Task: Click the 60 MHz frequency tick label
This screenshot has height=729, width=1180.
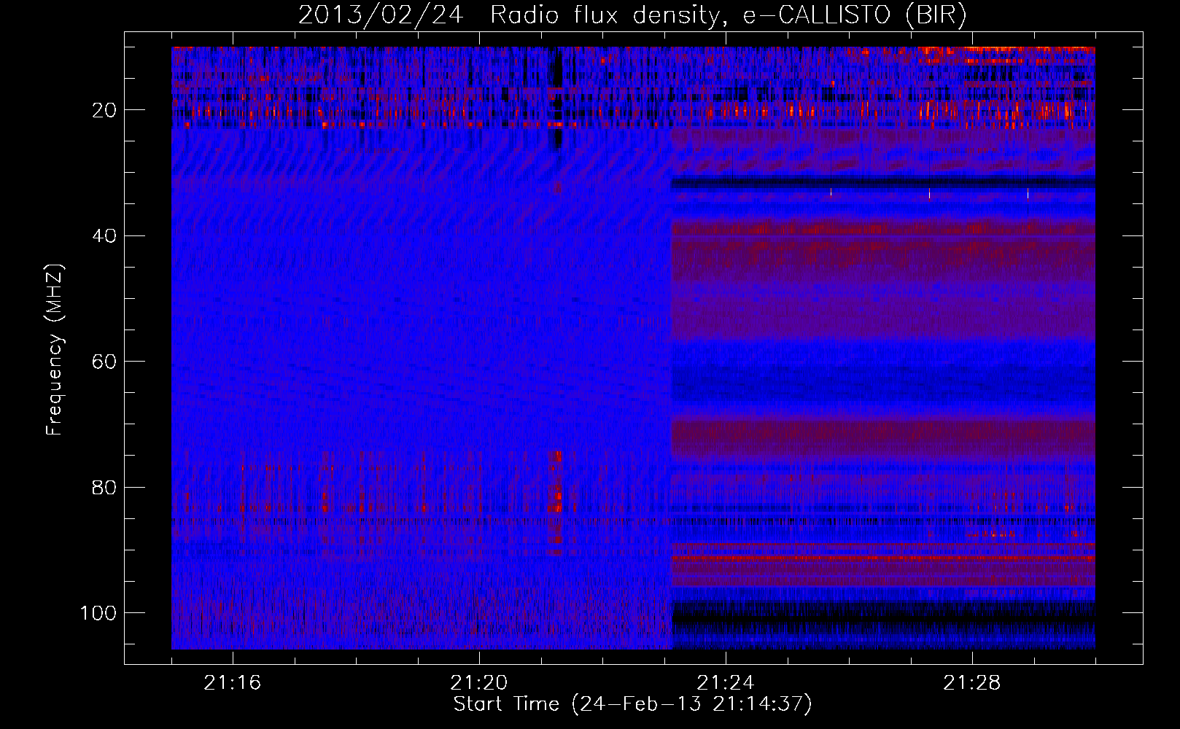Action: 105,362
